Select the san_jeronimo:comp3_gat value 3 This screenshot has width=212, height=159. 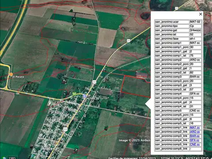click(x=195, y=85)
